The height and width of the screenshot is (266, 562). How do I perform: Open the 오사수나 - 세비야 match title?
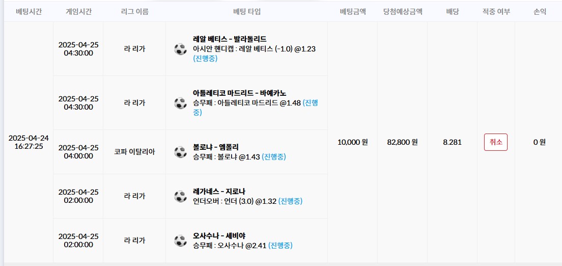pyautogui.click(x=219, y=236)
